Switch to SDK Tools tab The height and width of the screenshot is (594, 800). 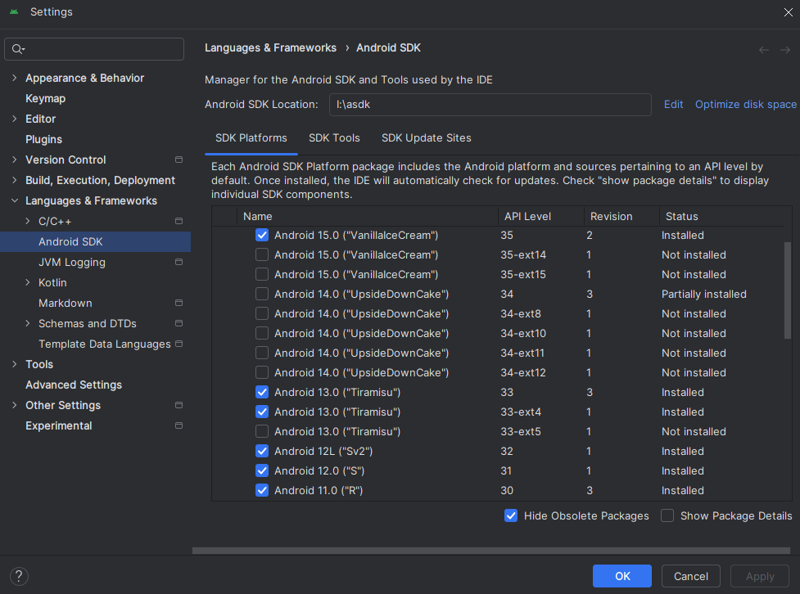tap(334, 138)
